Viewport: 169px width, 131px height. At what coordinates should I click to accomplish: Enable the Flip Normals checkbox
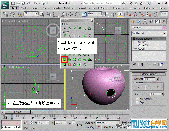click(137, 98)
